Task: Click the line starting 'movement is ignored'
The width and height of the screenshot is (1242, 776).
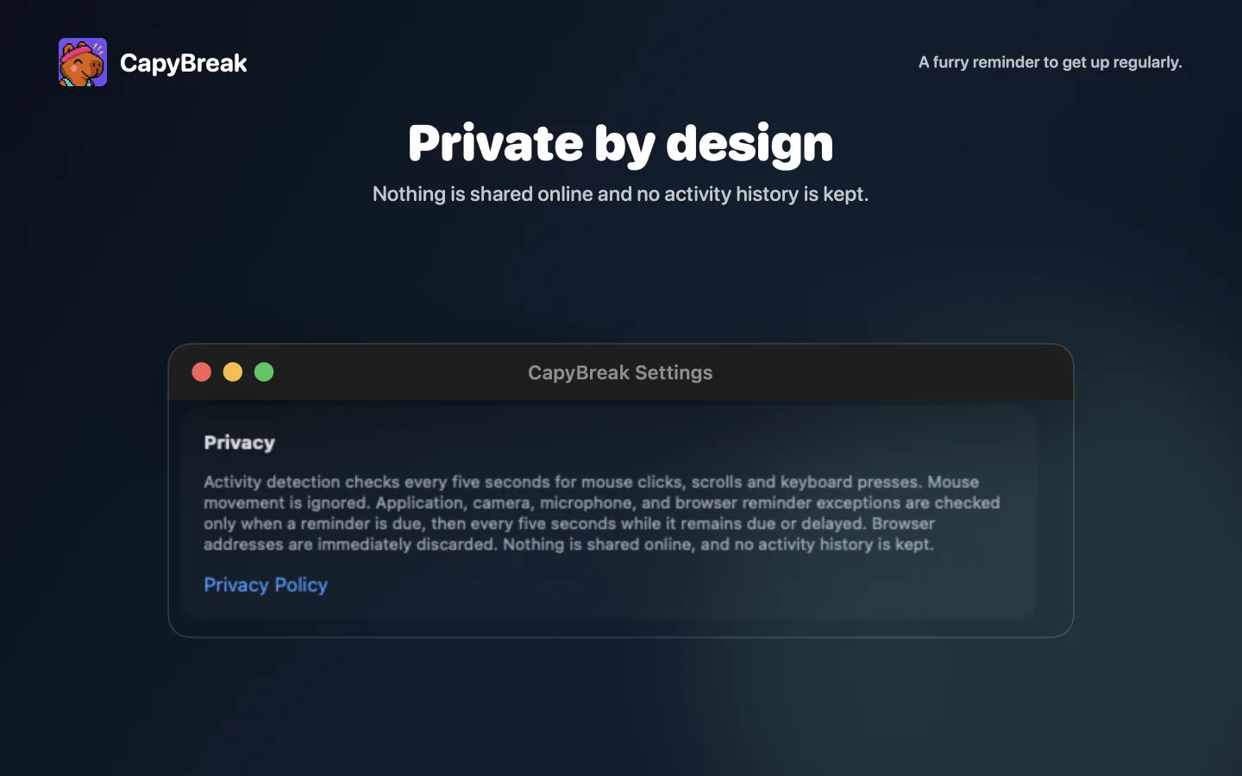Action: tap(601, 503)
